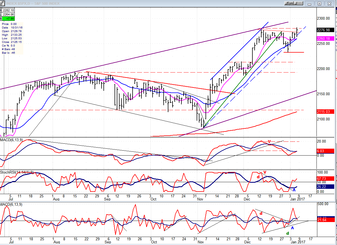The height and width of the screenshot is (245, 337).
Task: Toggle the Intv link checkbox
Action: [x=298, y=3]
